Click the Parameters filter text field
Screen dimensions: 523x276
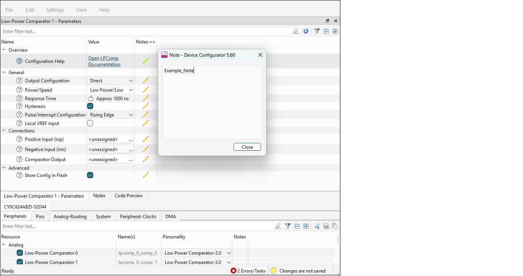(x=146, y=31)
